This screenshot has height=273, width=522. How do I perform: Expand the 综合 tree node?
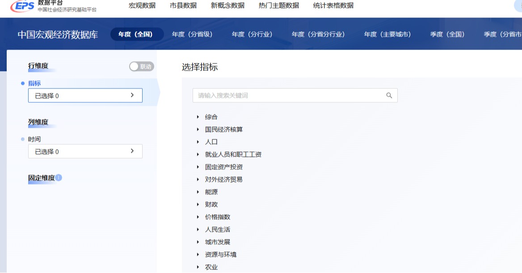198,117
